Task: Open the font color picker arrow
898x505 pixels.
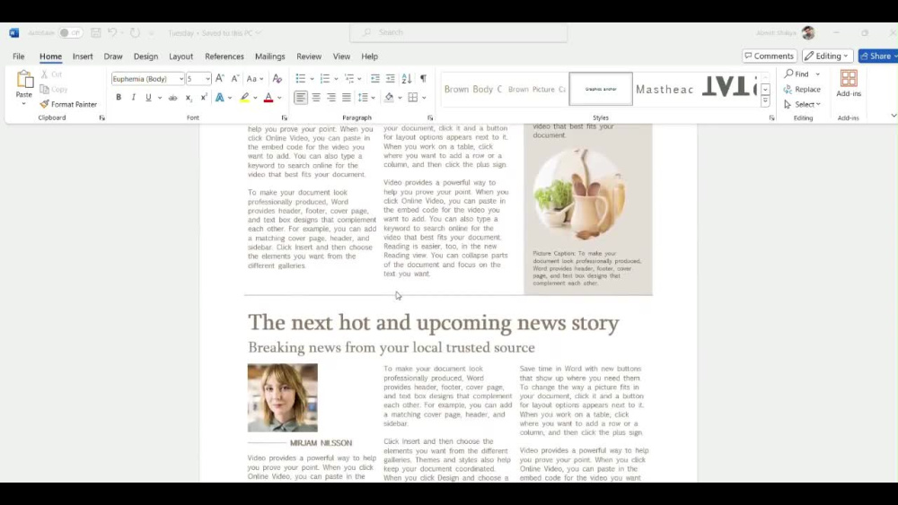Action: click(x=279, y=98)
